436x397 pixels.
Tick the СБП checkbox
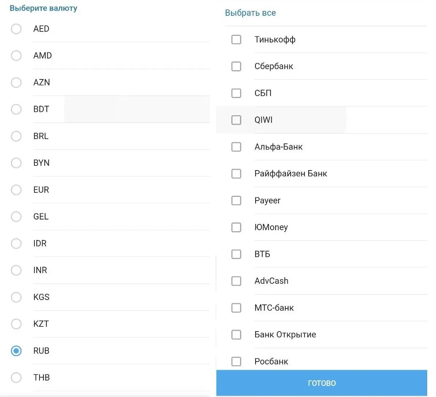(236, 93)
